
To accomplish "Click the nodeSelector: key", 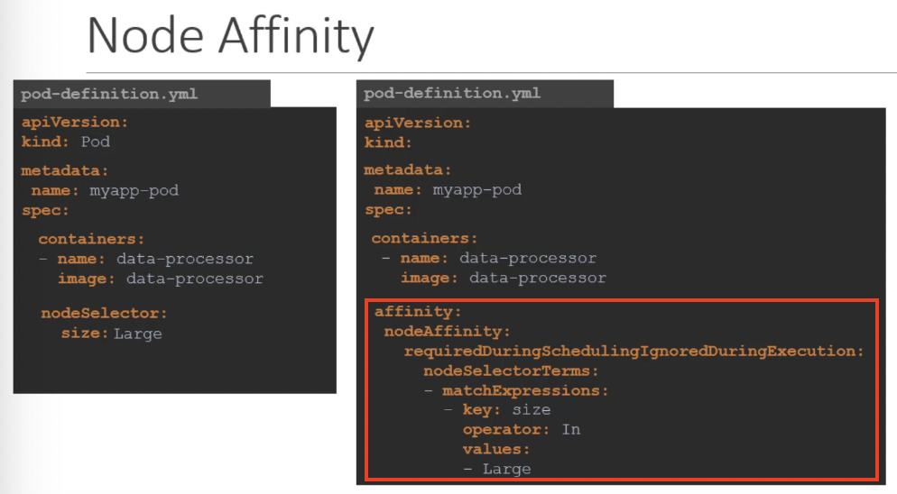I will click(x=104, y=314).
